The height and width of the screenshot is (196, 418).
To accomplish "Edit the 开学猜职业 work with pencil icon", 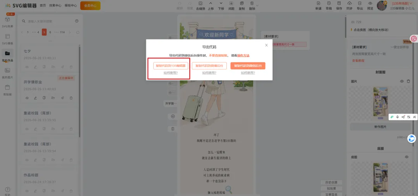I will pos(36,98).
